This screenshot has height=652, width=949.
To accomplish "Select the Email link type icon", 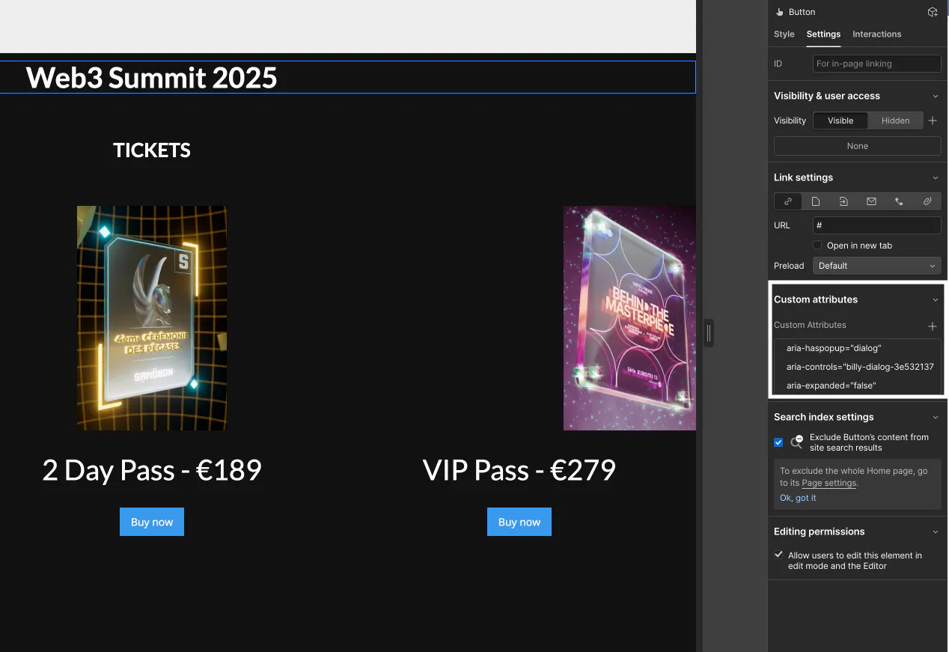I will point(871,201).
